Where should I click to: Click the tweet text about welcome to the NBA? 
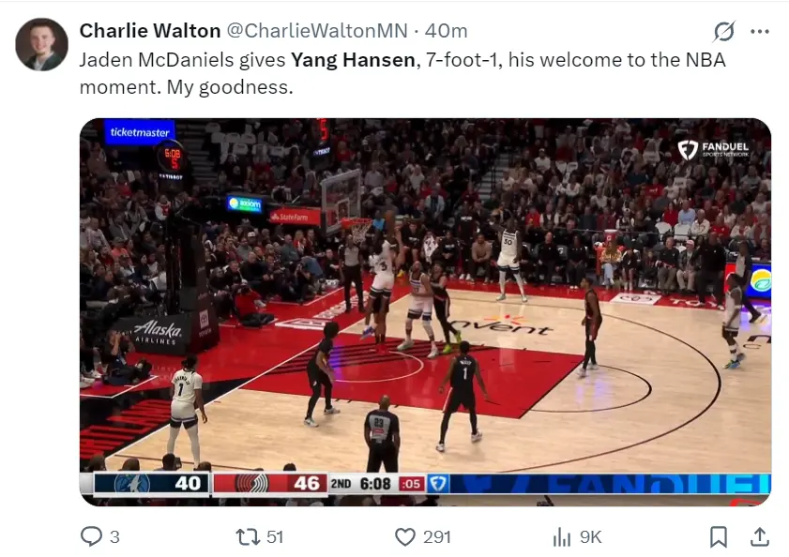point(402,73)
